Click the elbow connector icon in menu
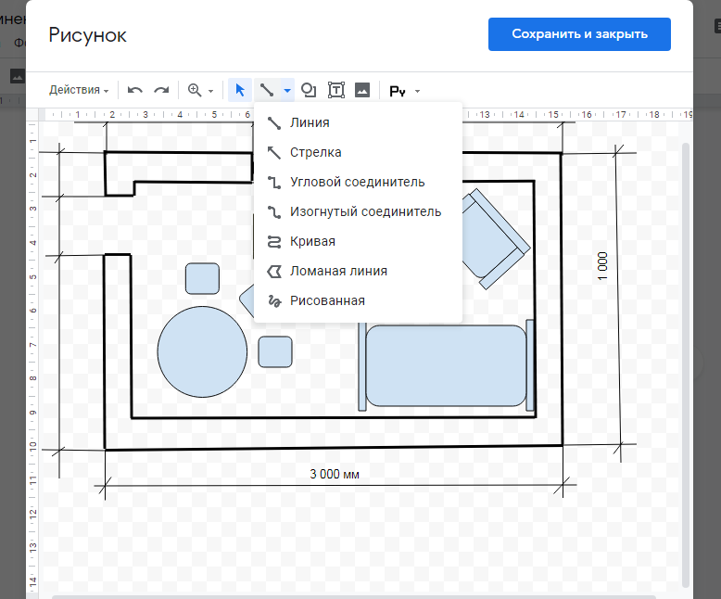721x599 pixels. click(274, 182)
